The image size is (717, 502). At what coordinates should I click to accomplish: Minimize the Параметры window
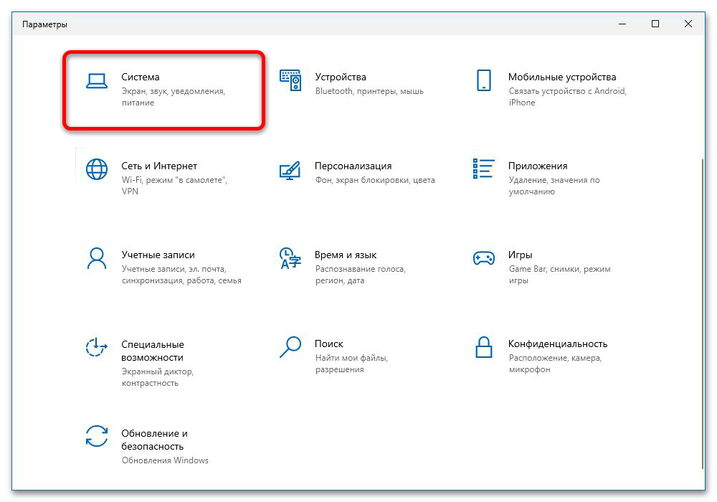[622, 24]
